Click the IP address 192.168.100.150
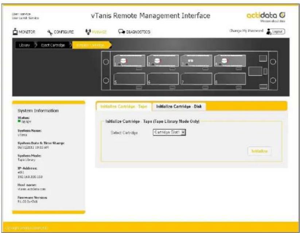The image size is (300, 233). pos(30,177)
